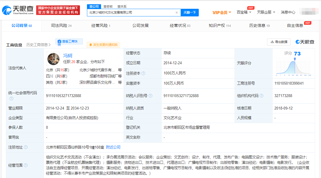Click the 工商注册号 value 110105018399041
This screenshot has height=178, width=321.
pos(289,83)
